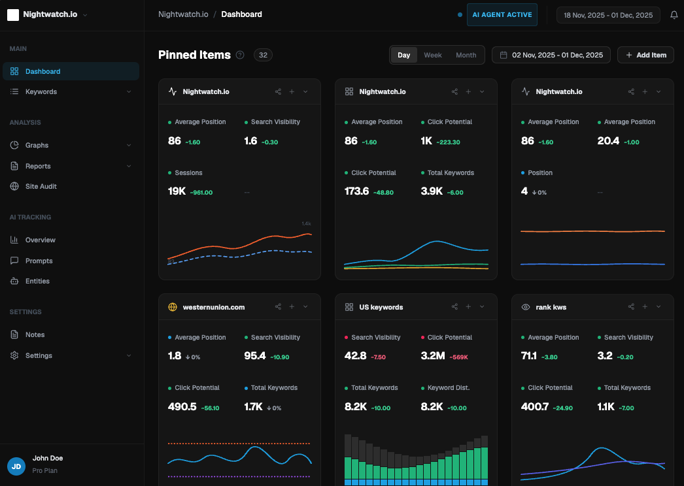Open Site Audit from the sidebar
Image resolution: width=684 pixels, height=486 pixels.
41,186
